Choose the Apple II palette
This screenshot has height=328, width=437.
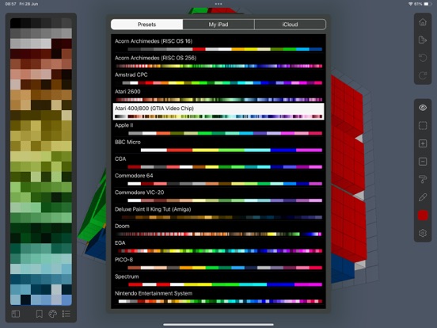click(218, 128)
